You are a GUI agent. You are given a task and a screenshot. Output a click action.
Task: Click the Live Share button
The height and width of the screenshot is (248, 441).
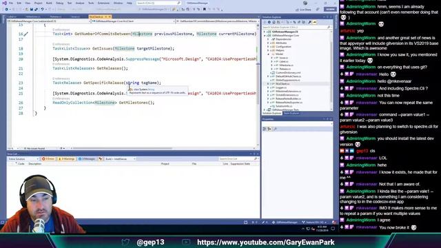point(303,10)
